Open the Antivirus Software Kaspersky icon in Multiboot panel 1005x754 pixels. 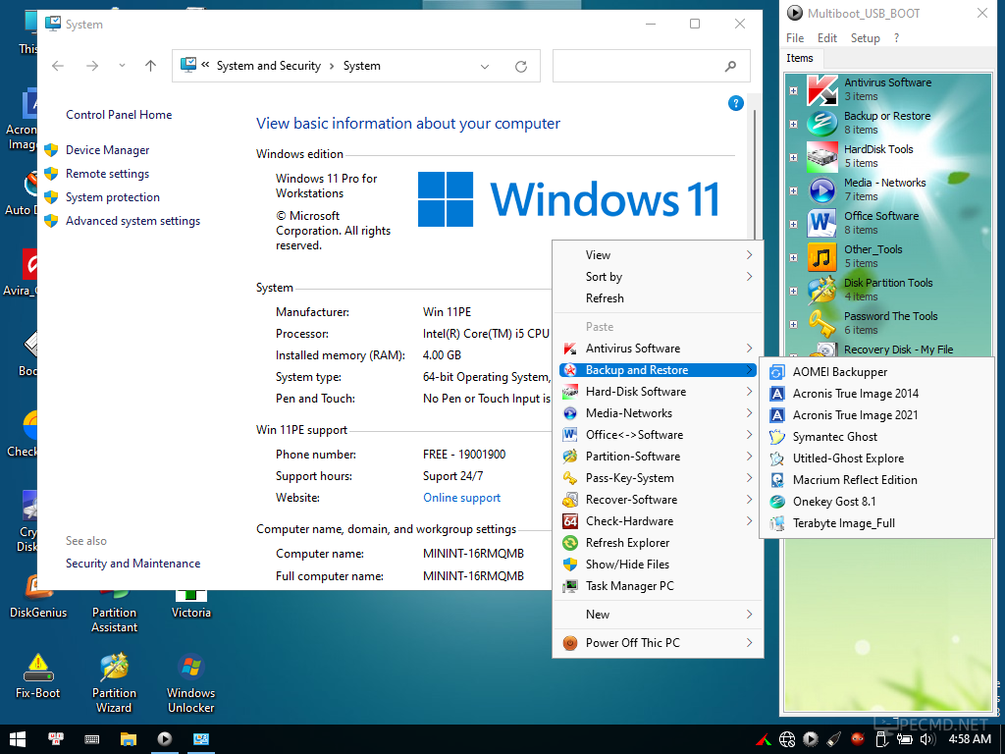click(x=821, y=89)
